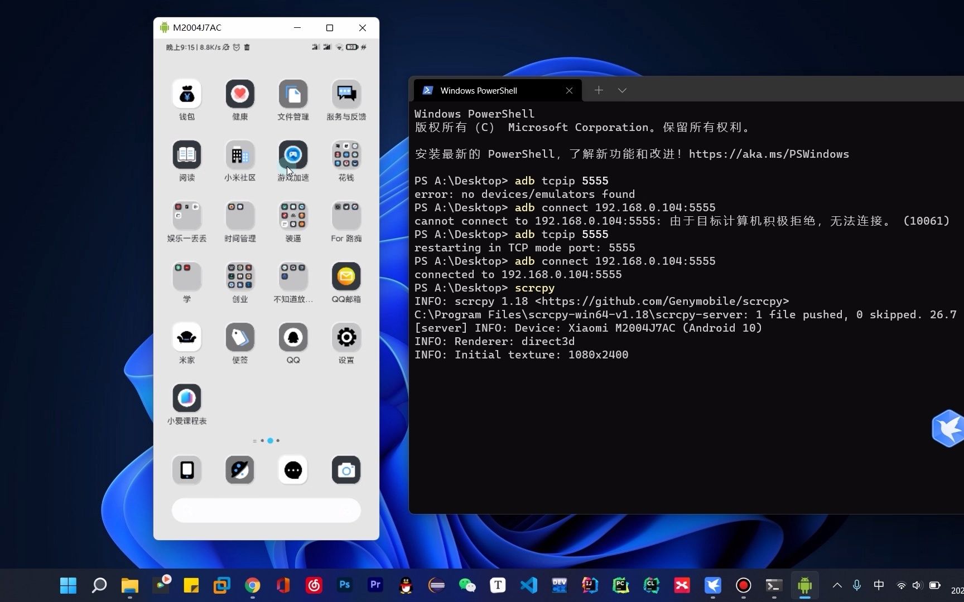Screen dimensions: 964x602
Task: Open the 米家 Mi Home app
Action: pyautogui.click(x=186, y=337)
